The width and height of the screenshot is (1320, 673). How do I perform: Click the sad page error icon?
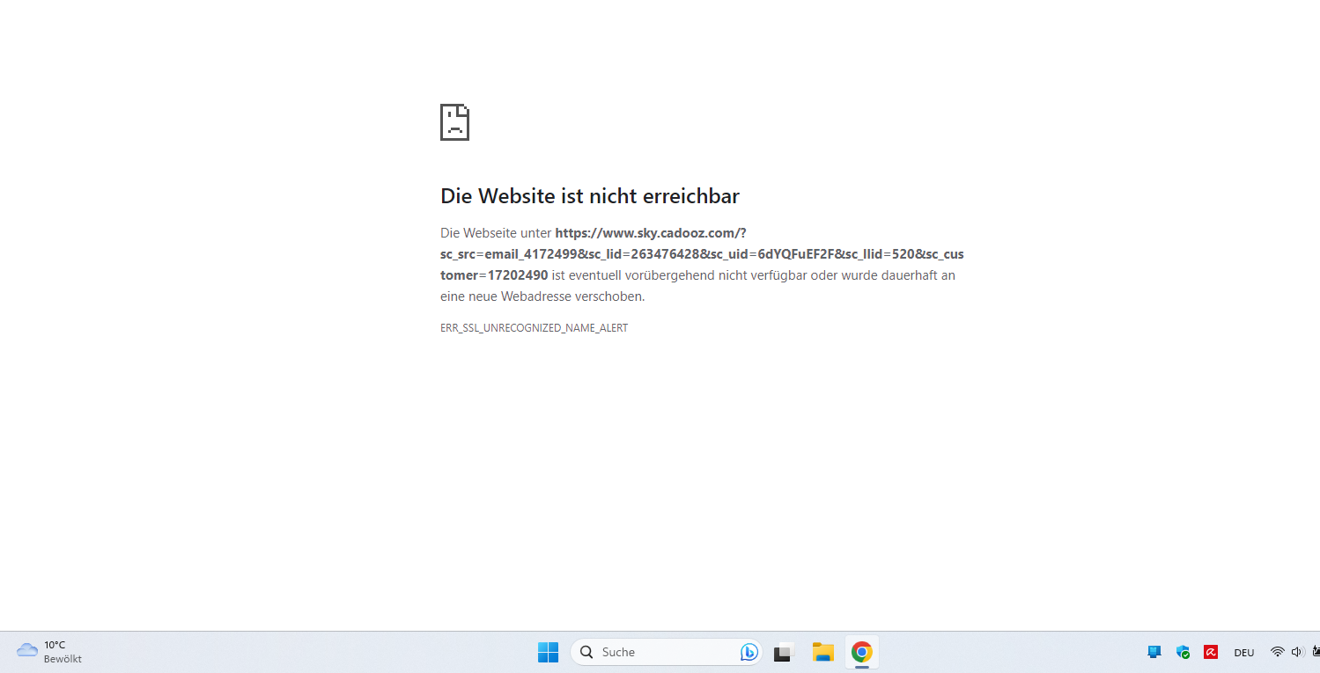click(x=455, y=122)
